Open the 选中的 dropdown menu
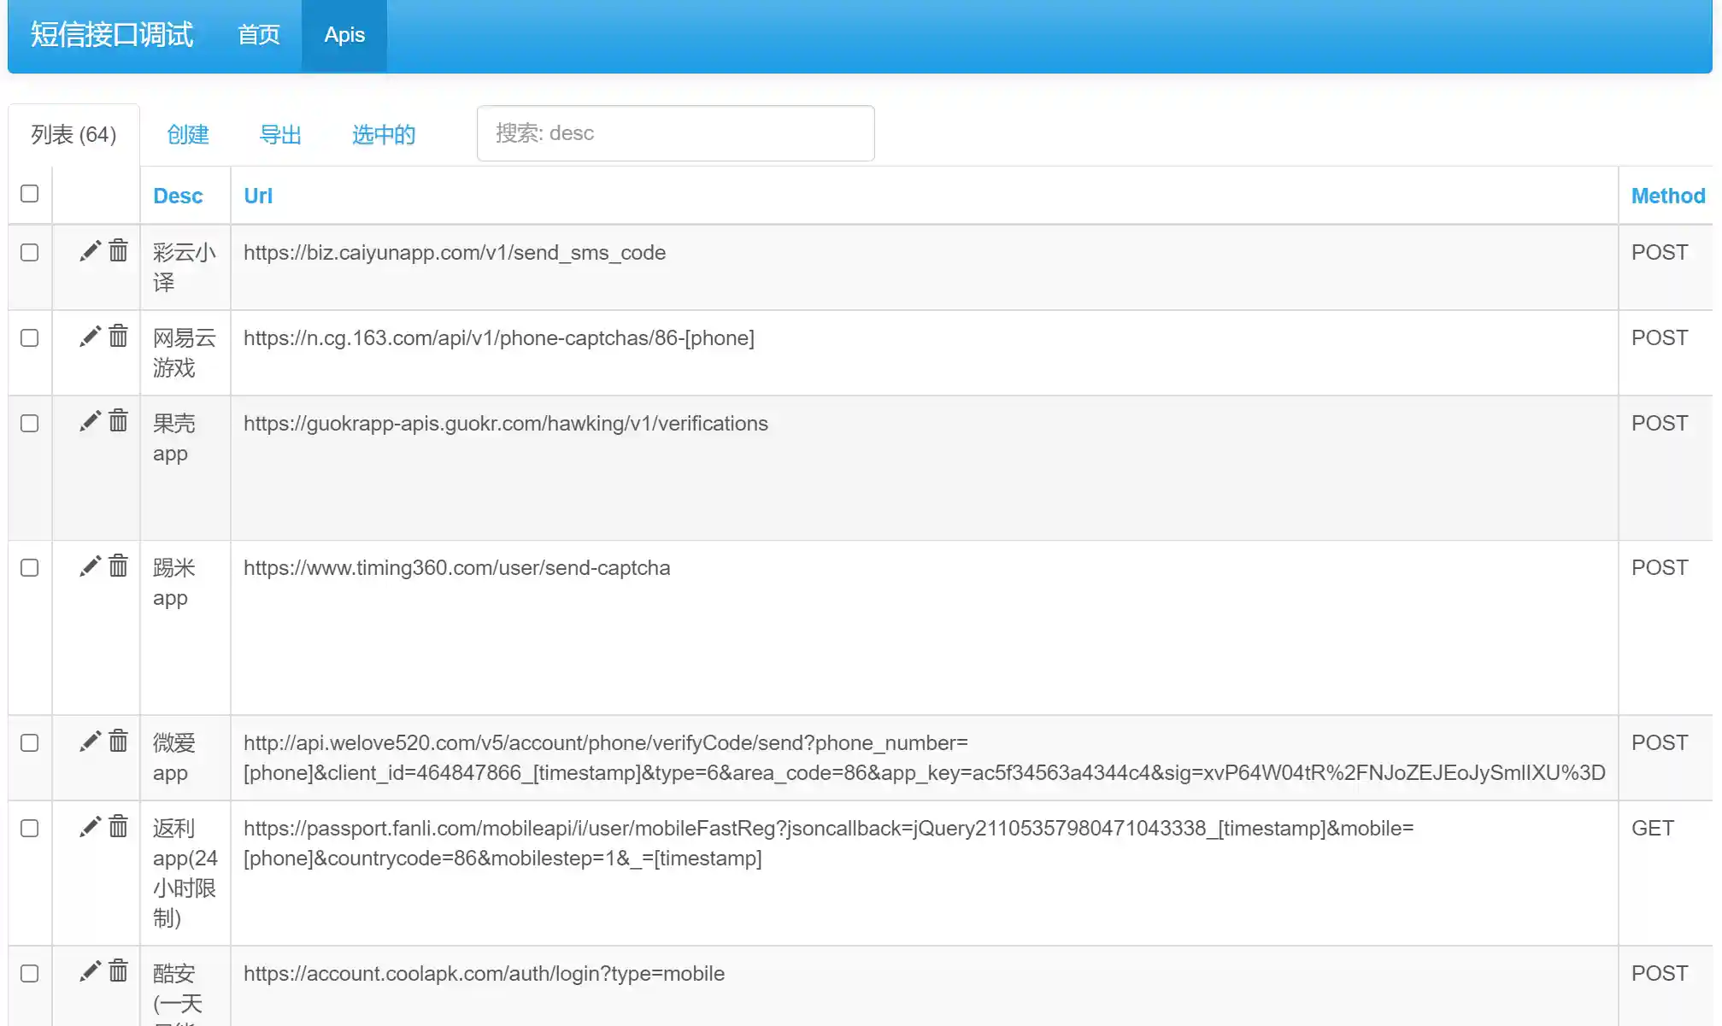The image size is (1722, 1026). pyautogui.click(x=384, y=135)
